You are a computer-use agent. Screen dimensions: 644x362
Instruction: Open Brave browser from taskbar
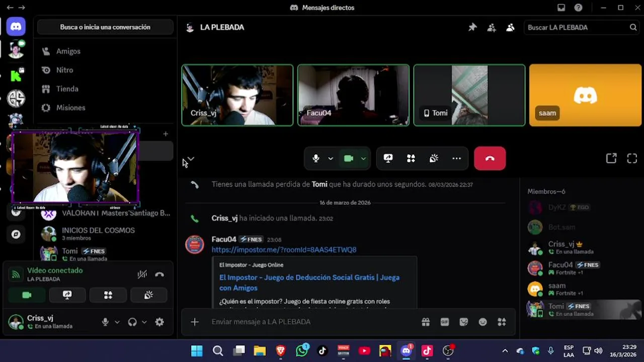(x=281, y=350)
